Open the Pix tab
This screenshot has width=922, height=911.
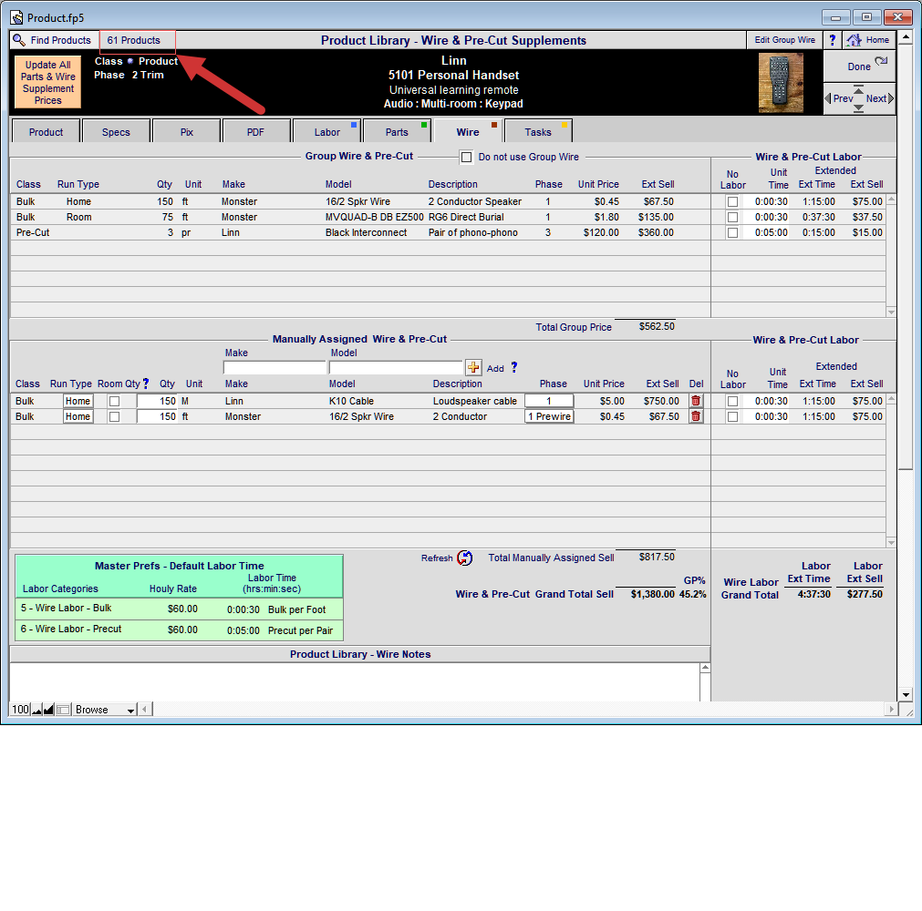coord(186,131)
